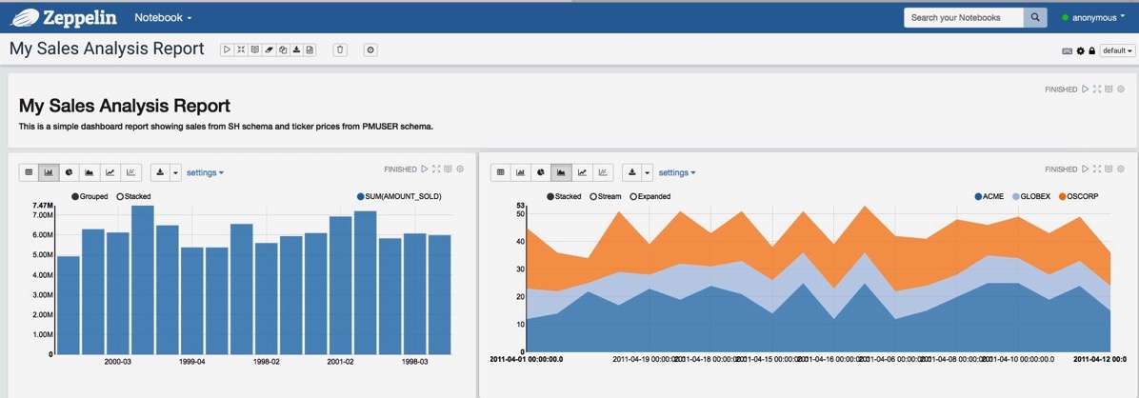Choose the Expanded area chart option
Screen dimensions: 1139x398
650,196
